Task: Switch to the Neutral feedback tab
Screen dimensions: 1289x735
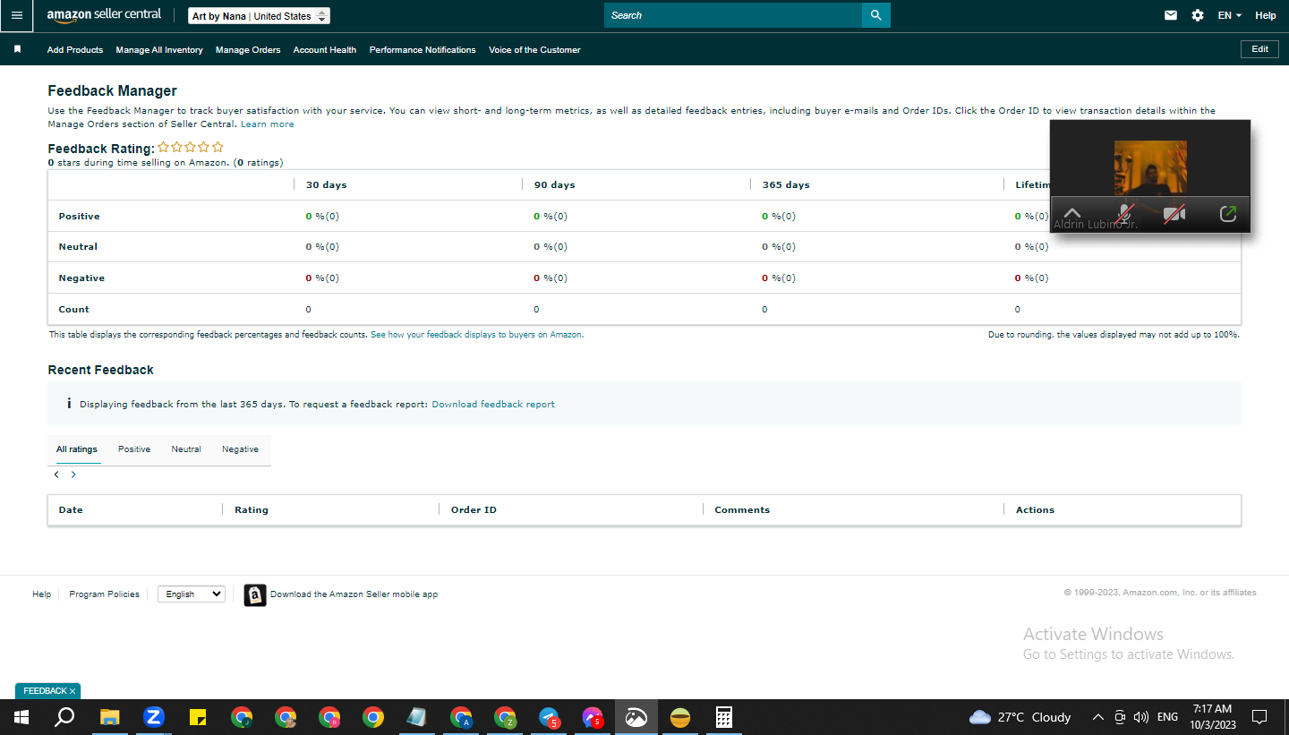Action: (x=186, y=449)
